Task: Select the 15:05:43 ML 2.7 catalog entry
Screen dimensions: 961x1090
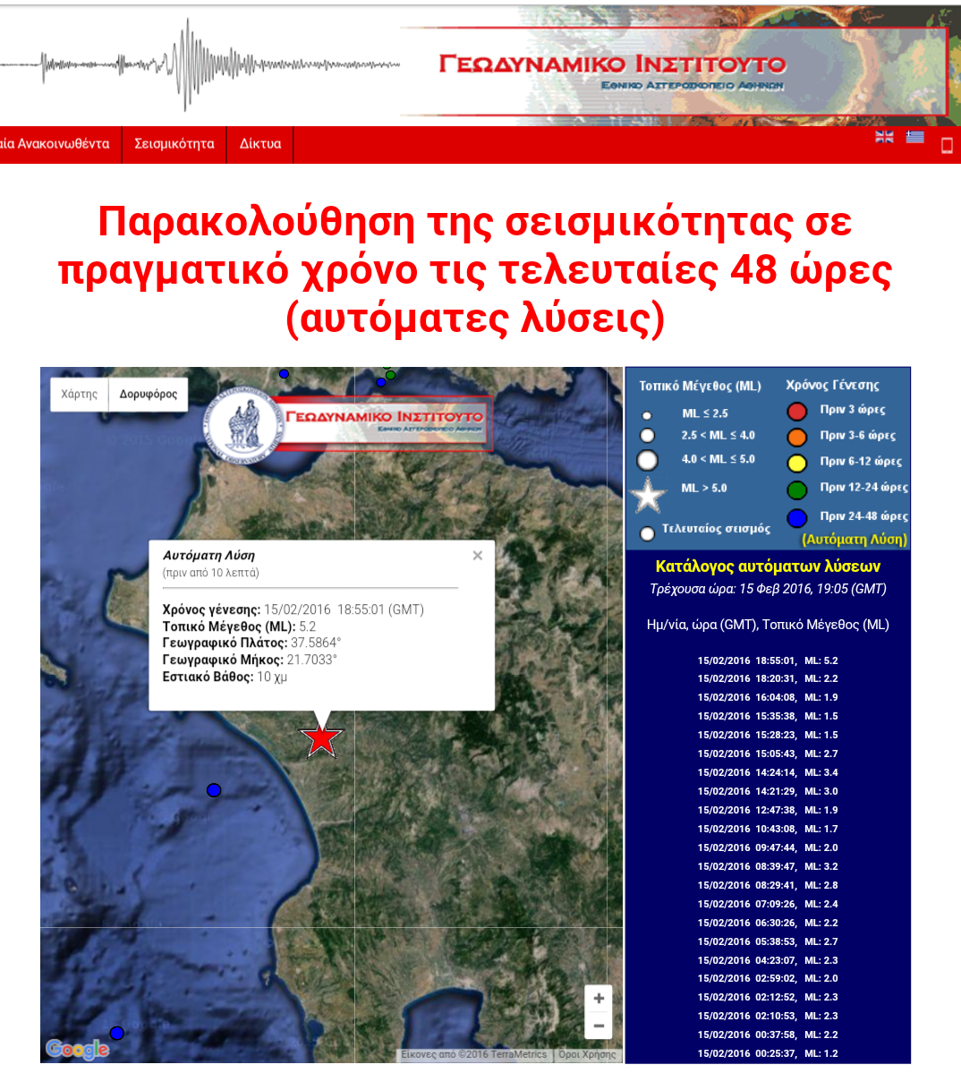Action: pyautogui.click(x=768, y=754)
